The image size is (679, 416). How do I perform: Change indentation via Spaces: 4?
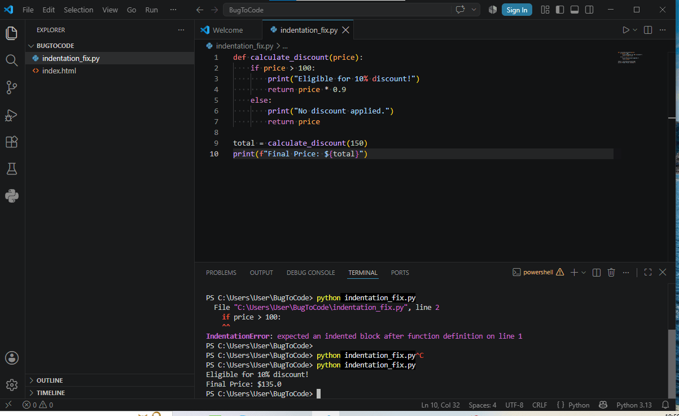483,405
